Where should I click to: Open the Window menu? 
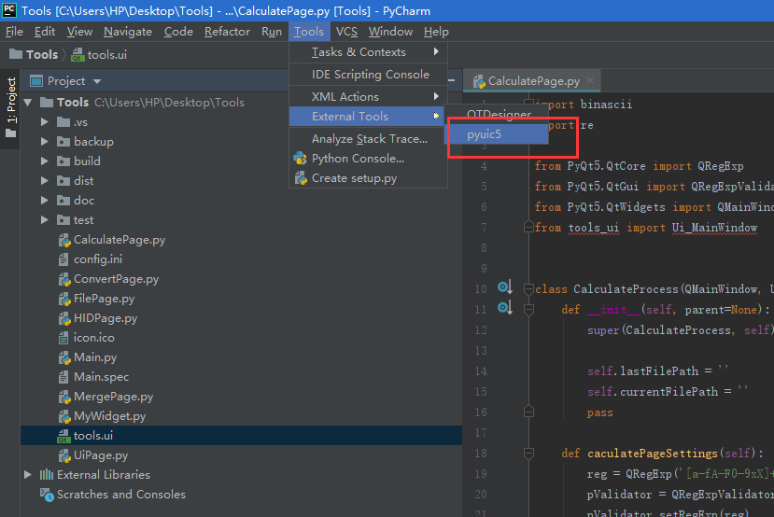390,32
